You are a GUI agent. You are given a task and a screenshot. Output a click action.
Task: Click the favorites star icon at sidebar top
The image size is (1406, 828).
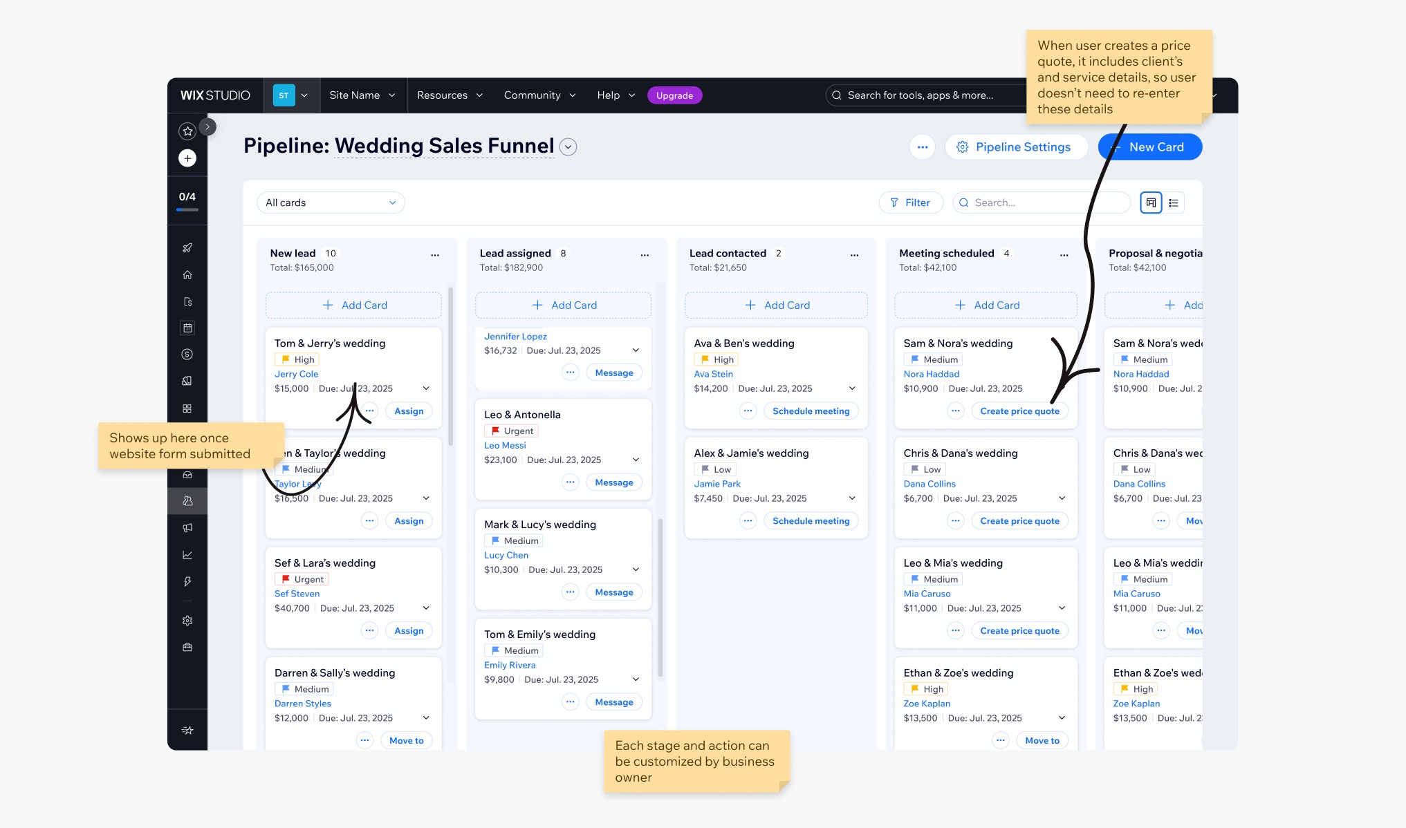point(187,131)
